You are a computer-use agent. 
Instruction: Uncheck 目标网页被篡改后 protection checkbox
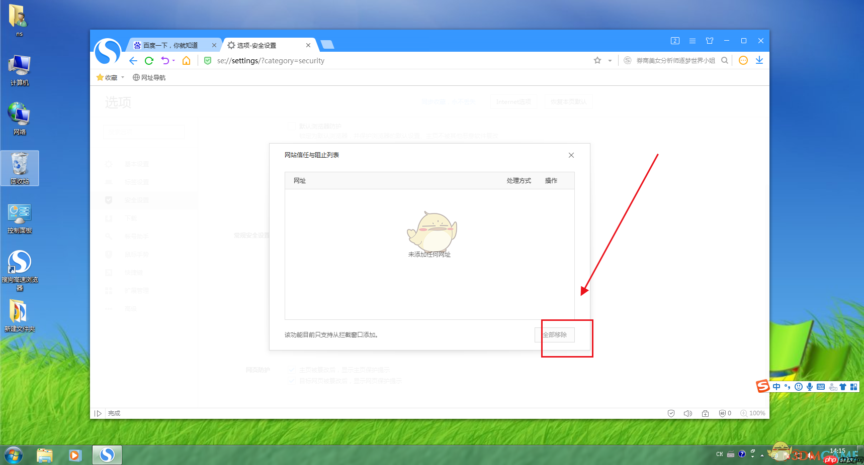pyautogui.click(x=292, y=380)
